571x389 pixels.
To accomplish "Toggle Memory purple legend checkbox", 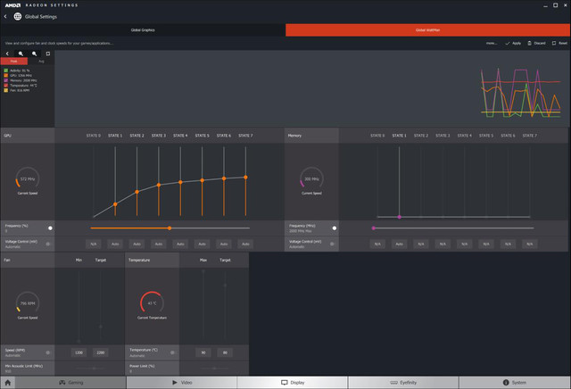I will coord(6,80).
